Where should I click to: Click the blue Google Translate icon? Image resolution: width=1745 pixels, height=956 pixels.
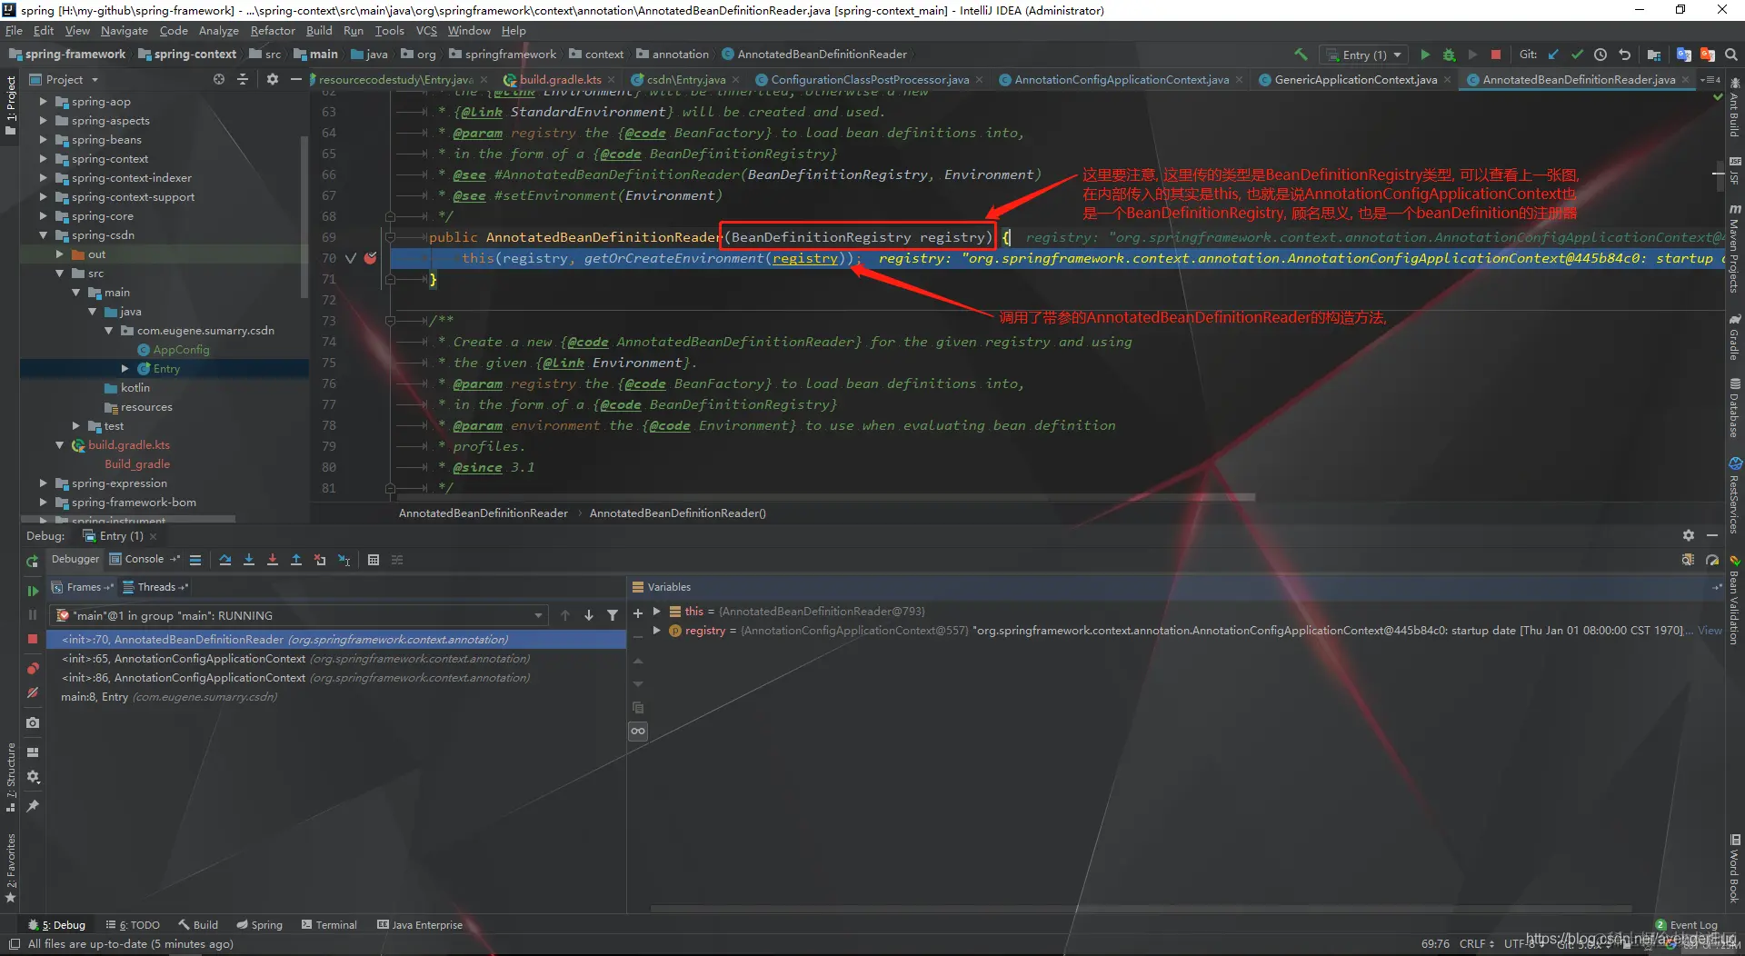click(1683, 55)
